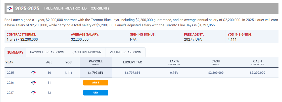Click the 2025-2025 contract header title
Screen dimensions: 282x102
click(x=27, y=9)
